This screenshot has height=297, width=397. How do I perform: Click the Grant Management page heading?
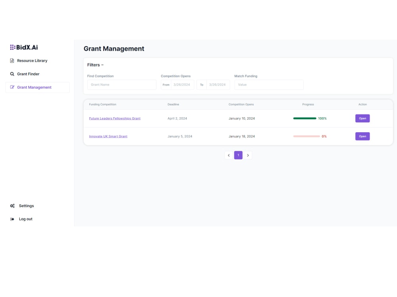114,49
